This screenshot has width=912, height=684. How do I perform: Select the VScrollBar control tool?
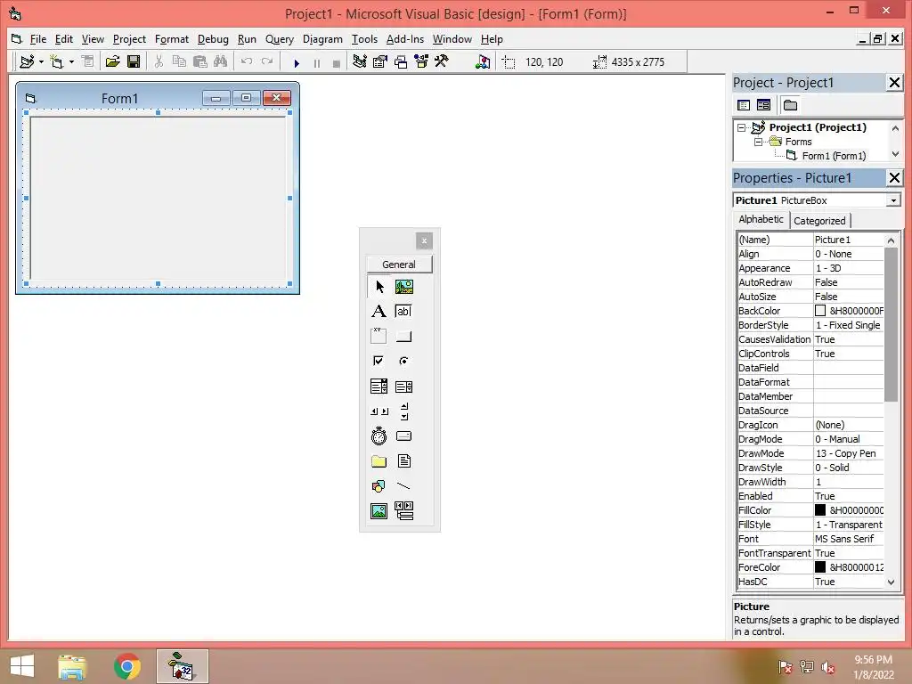(x=404, y=411)
